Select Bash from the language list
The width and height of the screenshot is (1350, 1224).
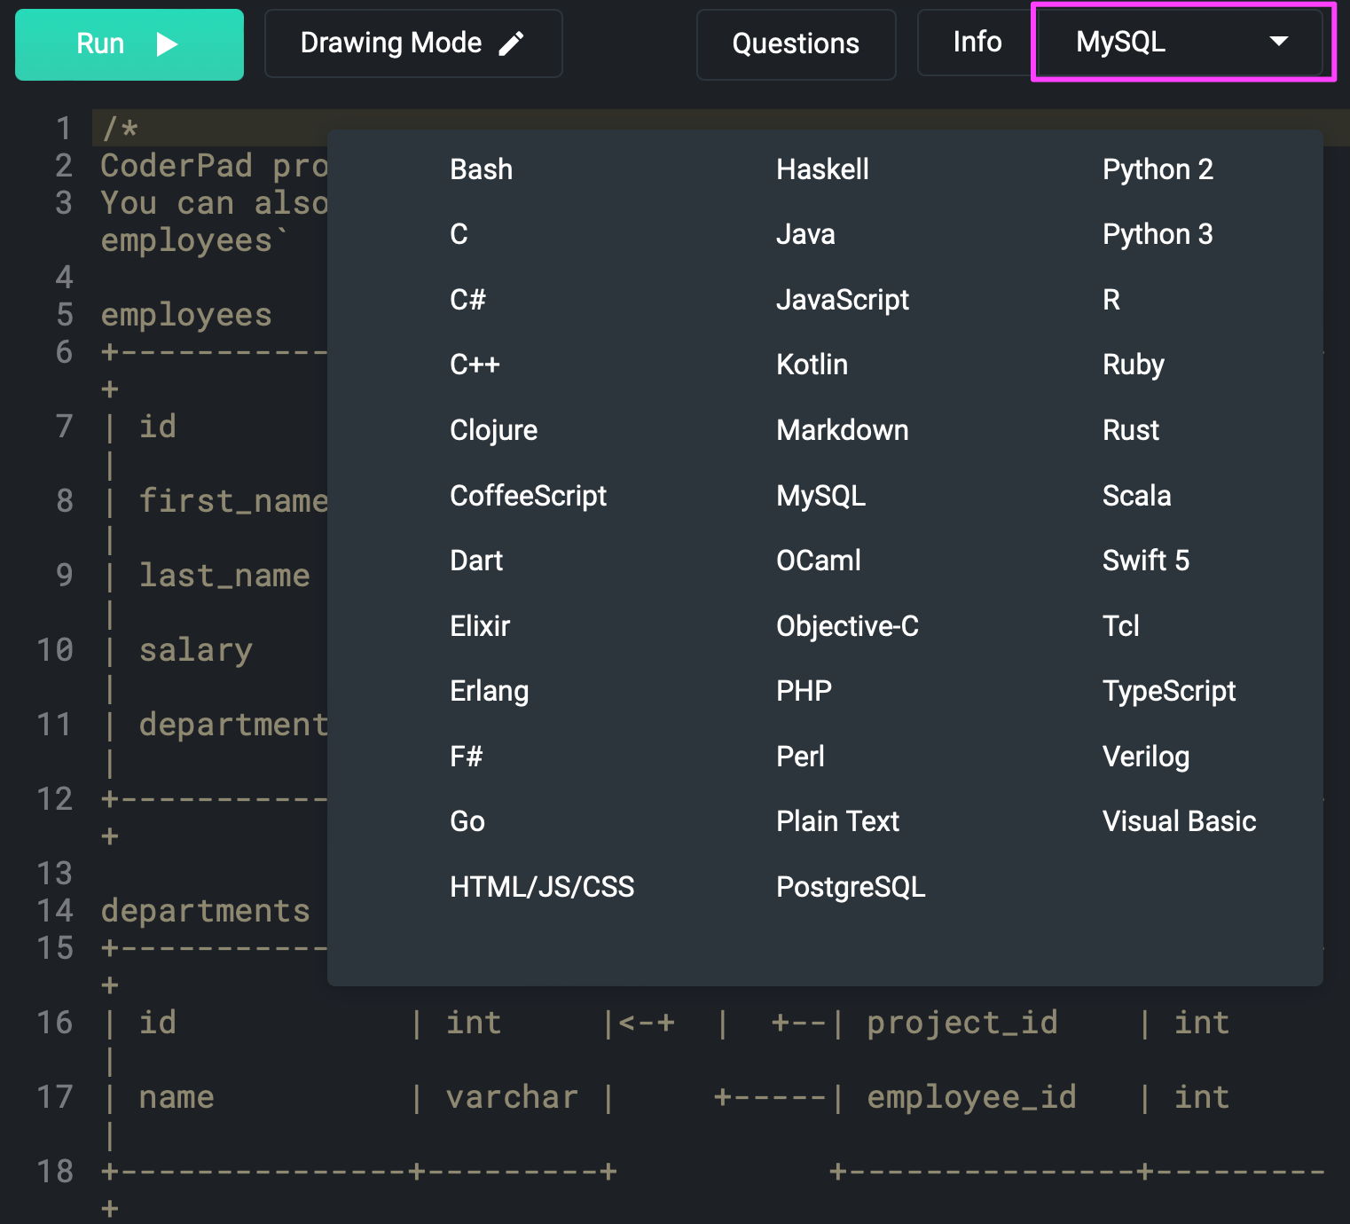(482, 169)
